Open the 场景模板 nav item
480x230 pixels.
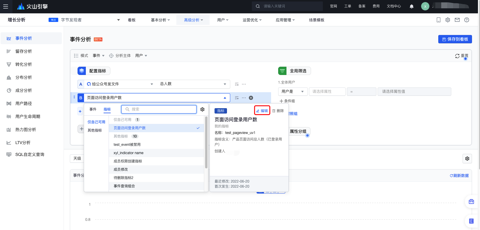tap(317, 20)
